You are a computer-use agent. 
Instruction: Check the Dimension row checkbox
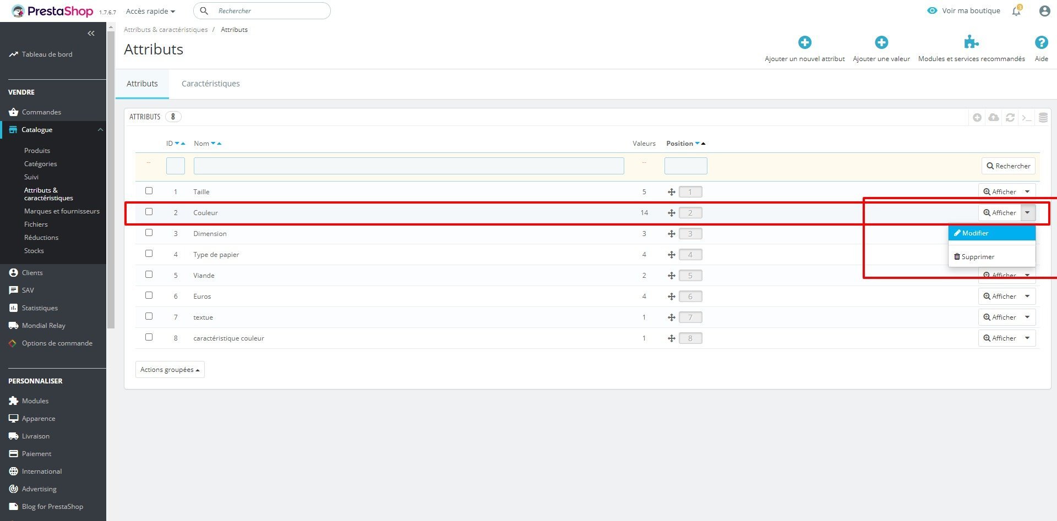point(149,233)
